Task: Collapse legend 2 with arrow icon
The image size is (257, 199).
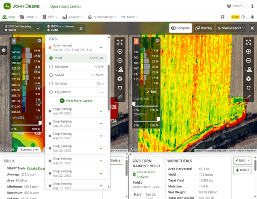Action: click(158, 40)
